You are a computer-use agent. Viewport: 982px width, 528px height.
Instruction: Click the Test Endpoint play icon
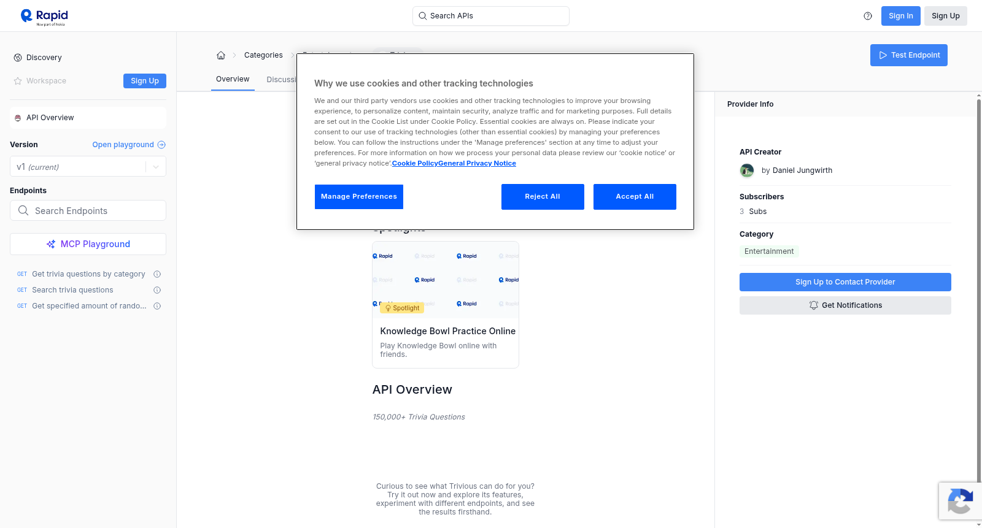point(883,55)
